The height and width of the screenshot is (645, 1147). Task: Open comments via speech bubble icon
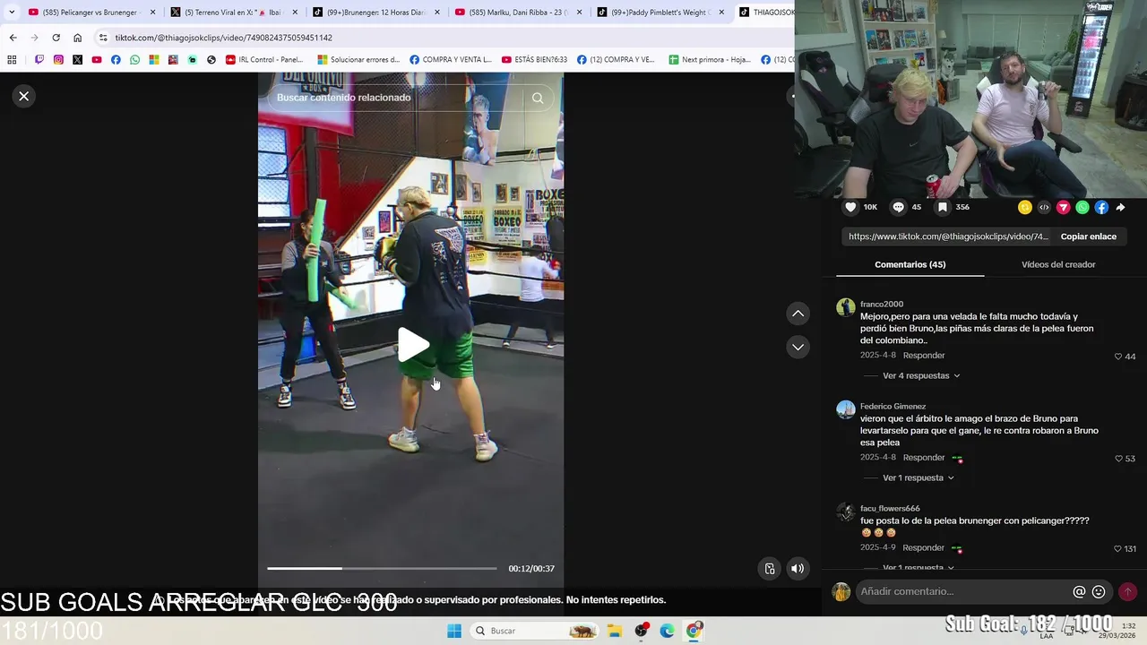(x=898, y=207)
